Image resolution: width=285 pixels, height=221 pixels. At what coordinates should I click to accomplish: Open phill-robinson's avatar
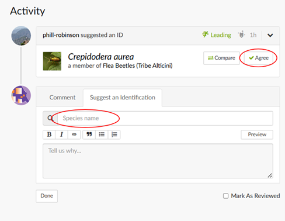[x=21, y=36]
